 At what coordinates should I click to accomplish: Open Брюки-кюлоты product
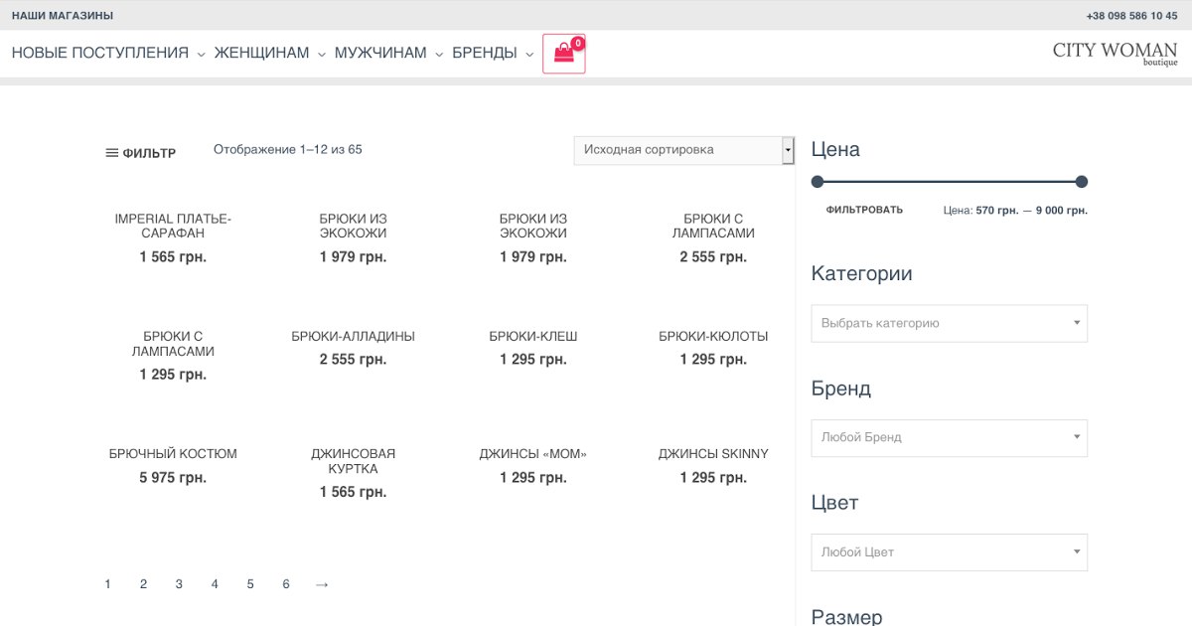pyautogui.click(x=713, y=337)
